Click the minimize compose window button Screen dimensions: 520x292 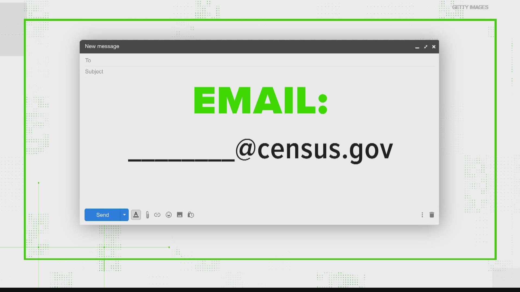(x=417, y=46)
